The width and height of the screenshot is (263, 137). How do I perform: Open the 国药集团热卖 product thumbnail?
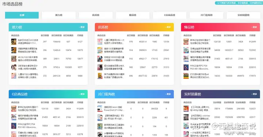coord(100,117)
